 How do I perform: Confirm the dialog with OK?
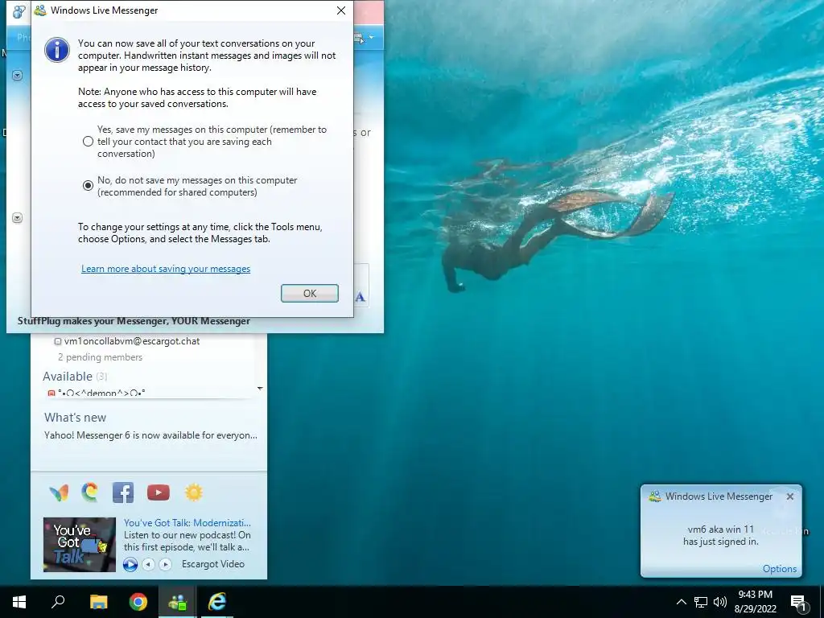pos(310,293)
